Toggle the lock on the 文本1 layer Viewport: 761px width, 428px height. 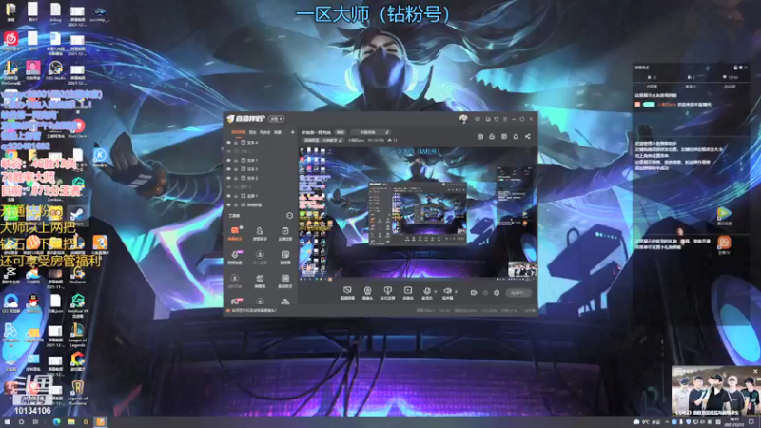[236, 160]
